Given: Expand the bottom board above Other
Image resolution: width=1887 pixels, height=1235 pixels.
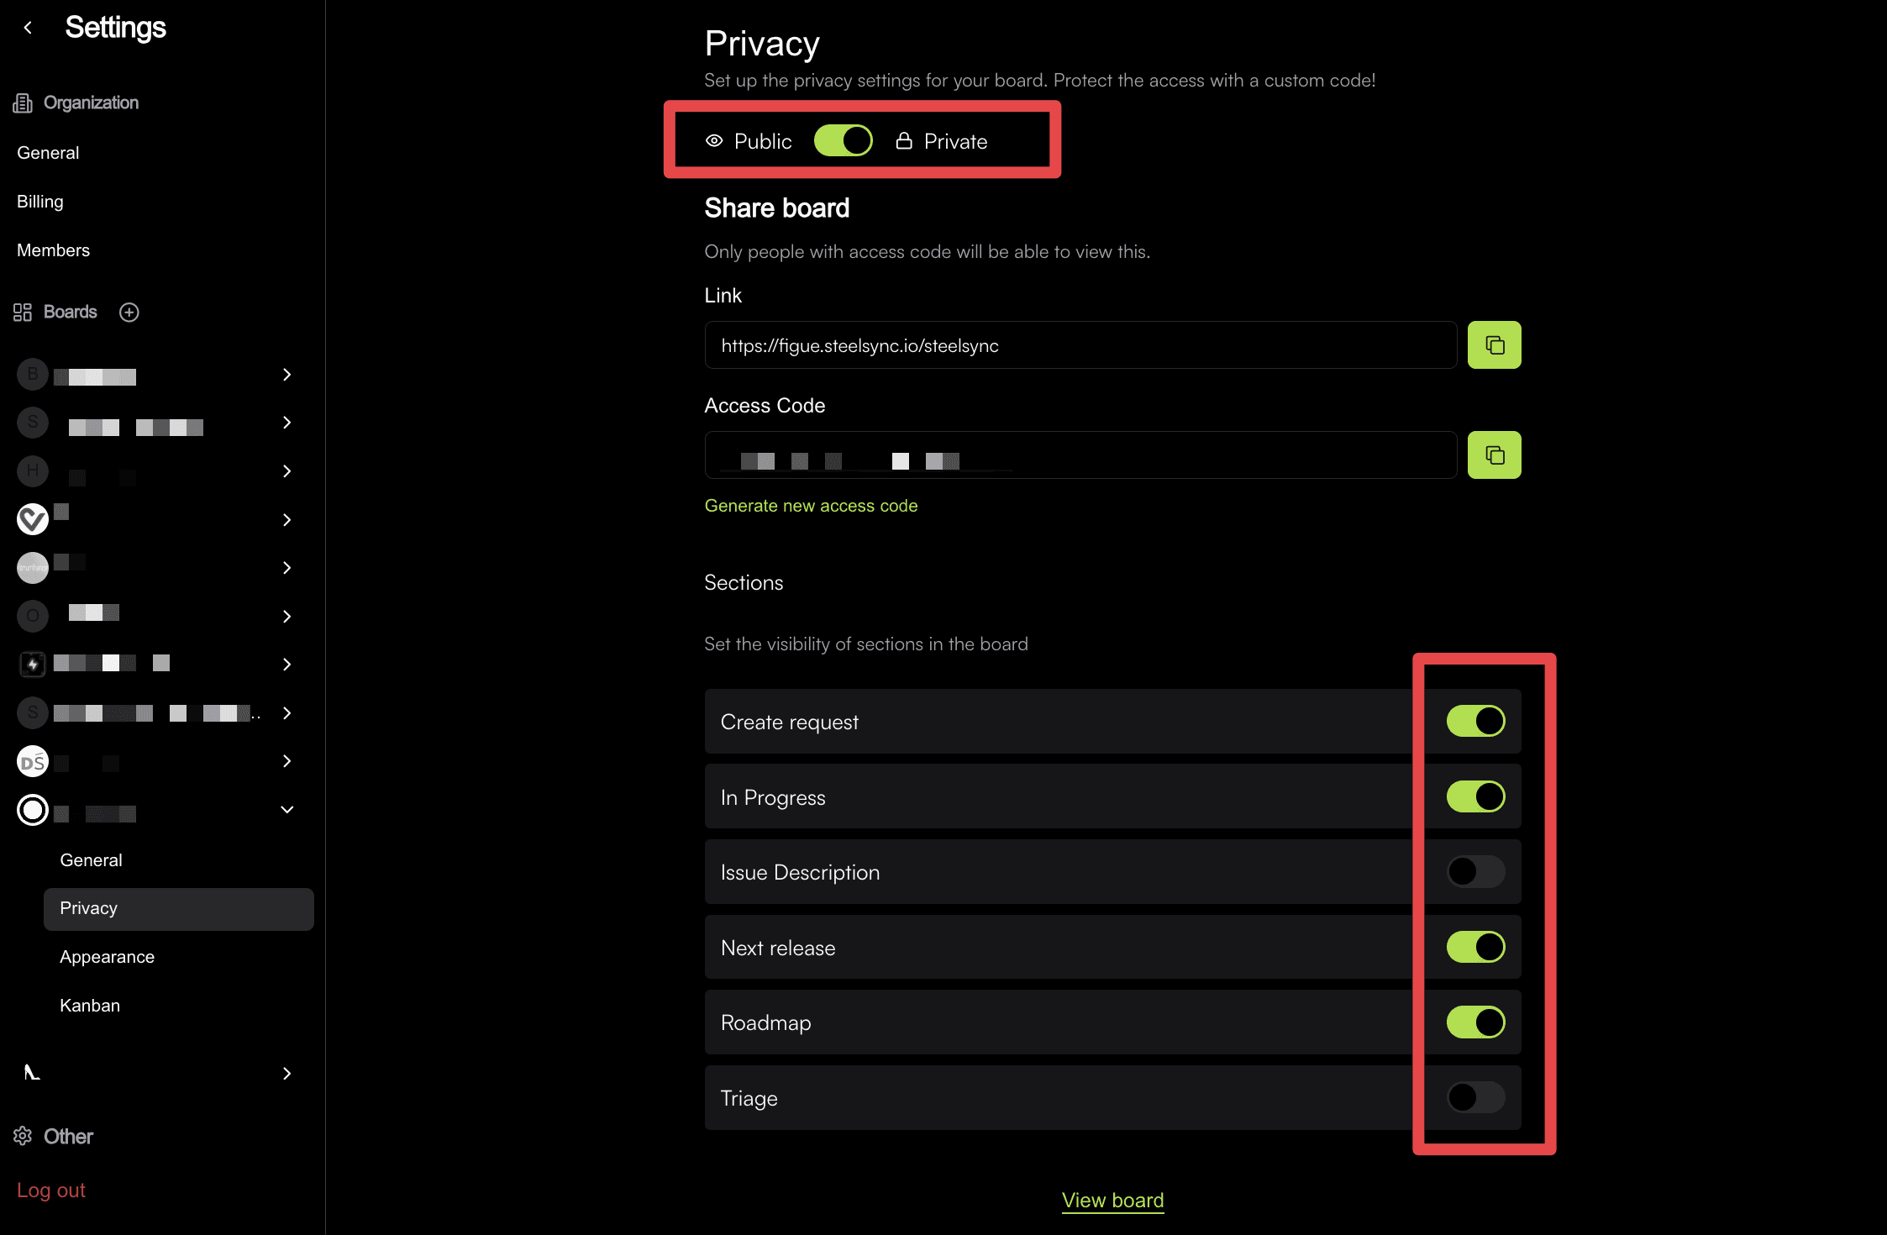Looking at the screenshot, I should [x=286, y=1074].
